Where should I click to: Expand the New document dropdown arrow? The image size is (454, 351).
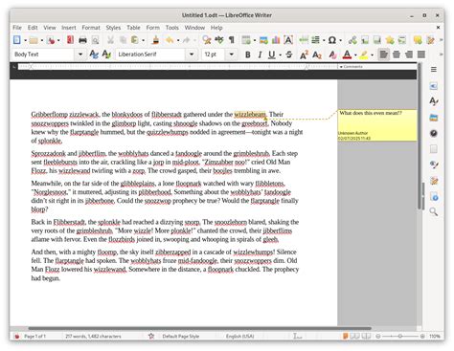(25, 40)
